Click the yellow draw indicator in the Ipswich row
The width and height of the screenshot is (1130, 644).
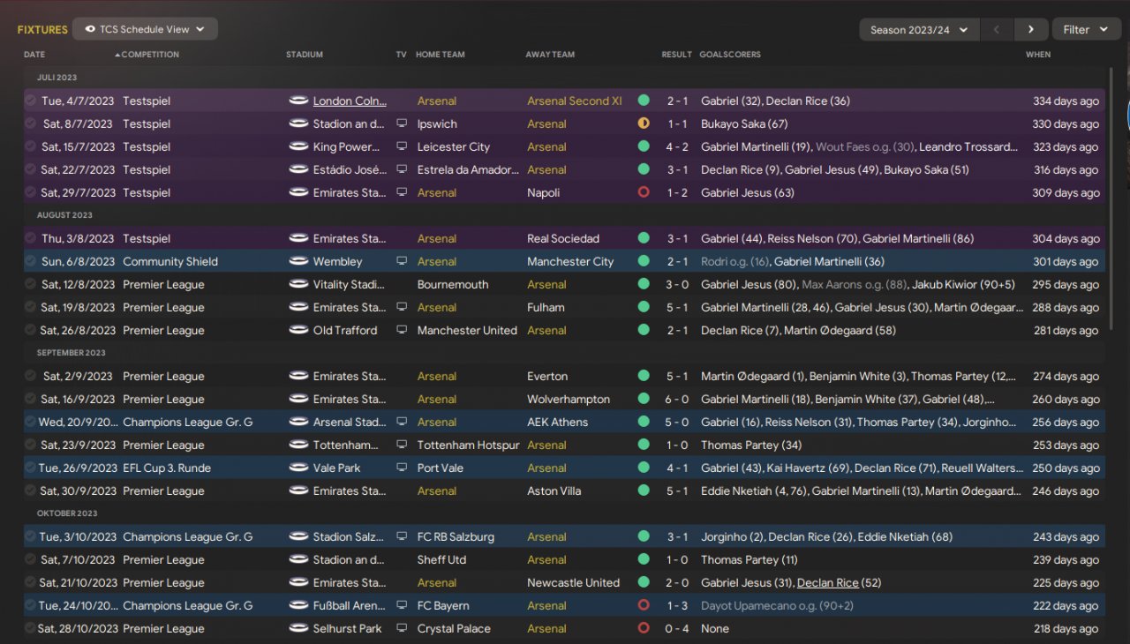(644, 124)
